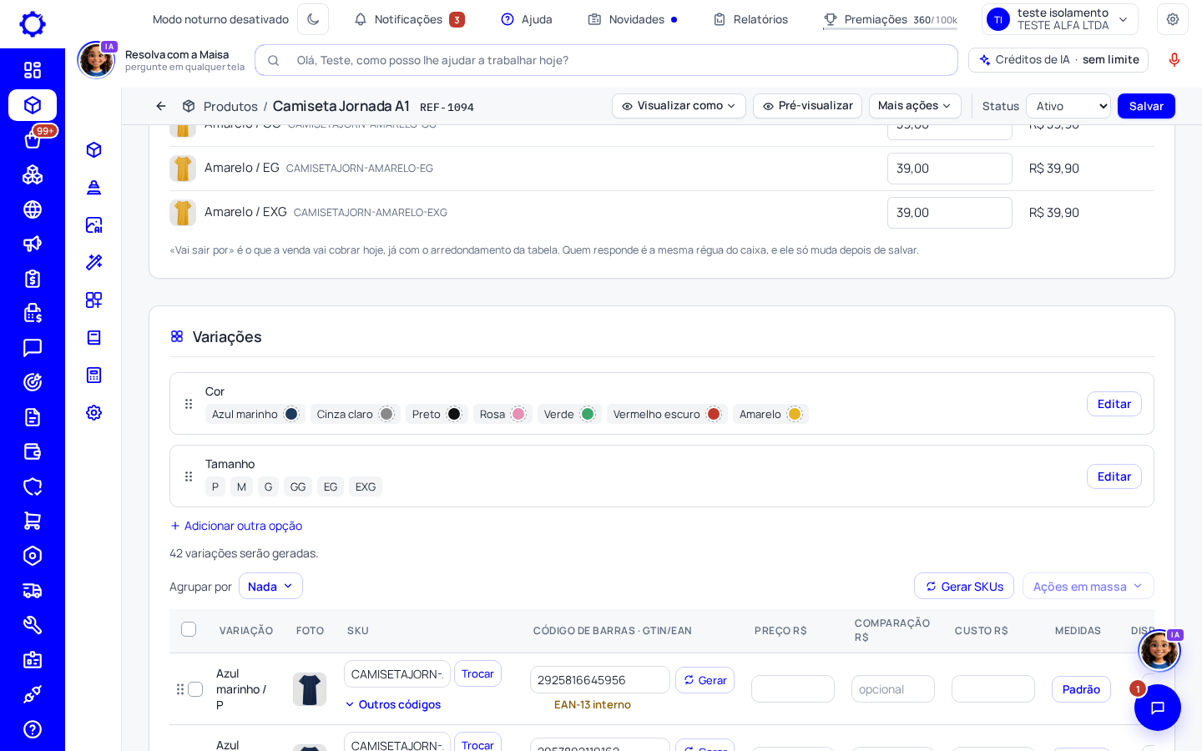Click the wrench tools icon in sidebar
Image resolution: width=1202 pixels, height=751 pixels.
[33, 625]
